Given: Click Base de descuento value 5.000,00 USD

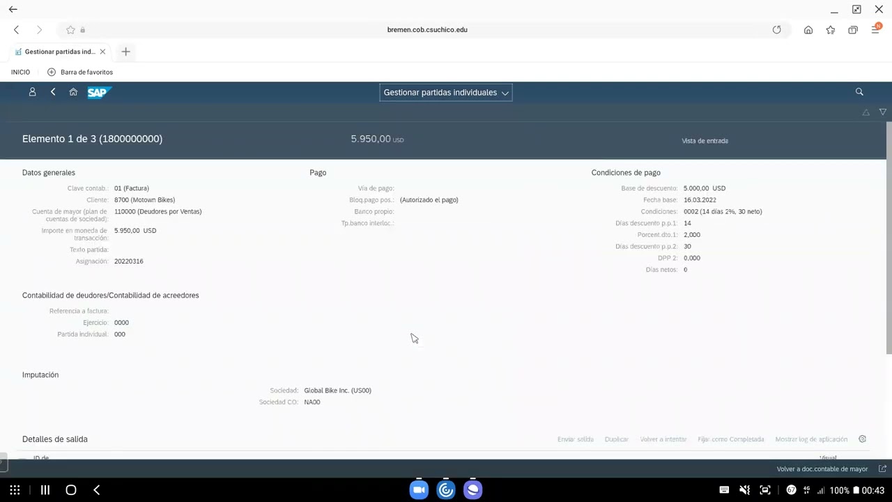Looking at the screenshot, I should pos(705,188).
